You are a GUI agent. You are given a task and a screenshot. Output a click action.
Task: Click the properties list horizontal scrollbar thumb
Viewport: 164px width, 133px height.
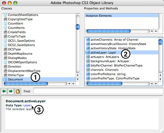(104, 83)
